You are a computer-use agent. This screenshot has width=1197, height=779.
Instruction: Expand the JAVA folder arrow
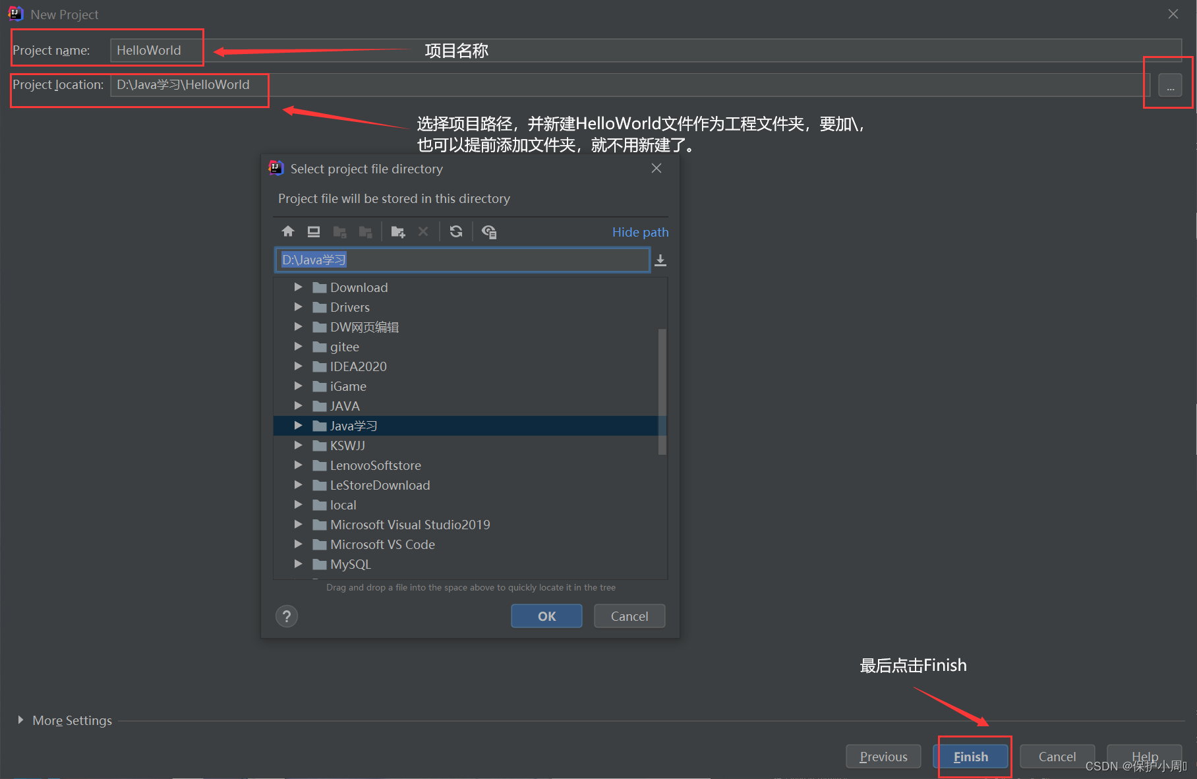point(298,406)
